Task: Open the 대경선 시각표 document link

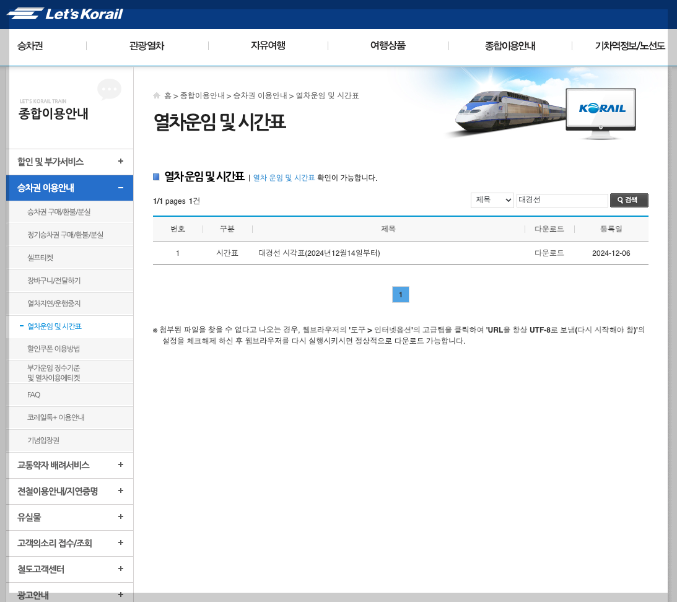Action: [x=319, y=253]
